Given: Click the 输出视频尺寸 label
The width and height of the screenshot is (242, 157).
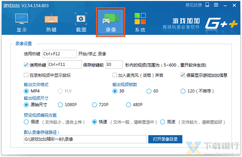Looking at the screenshot, I should click(x=36, y=98).
